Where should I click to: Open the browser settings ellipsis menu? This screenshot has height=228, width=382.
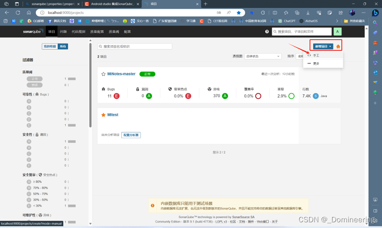pos(363,13)
